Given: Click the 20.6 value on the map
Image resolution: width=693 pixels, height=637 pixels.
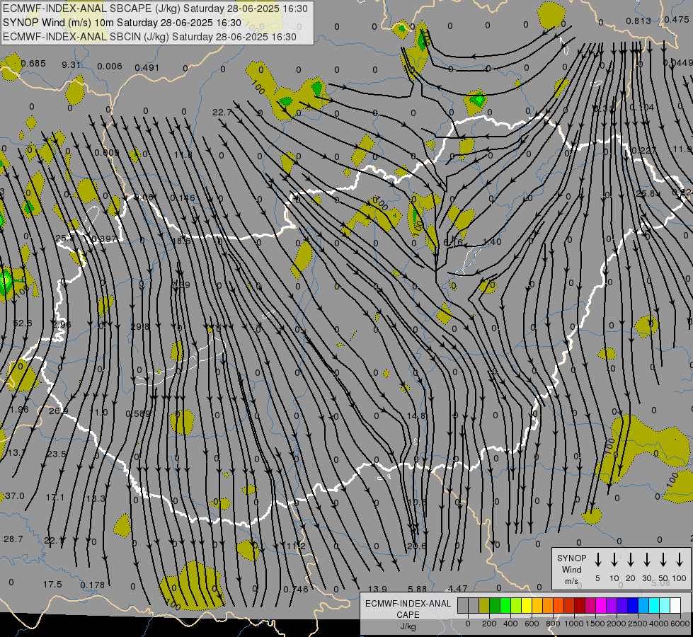Looking at the screenshot, I should (x=417, y=546).
